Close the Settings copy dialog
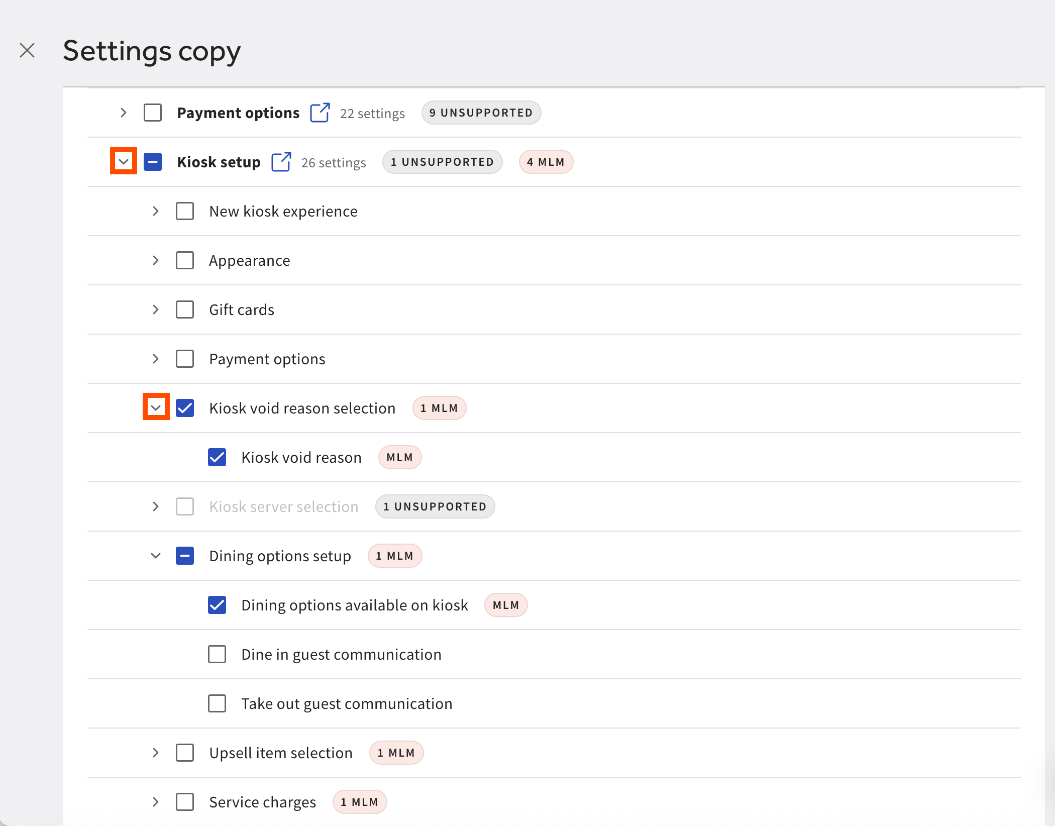 pos(27,50)
